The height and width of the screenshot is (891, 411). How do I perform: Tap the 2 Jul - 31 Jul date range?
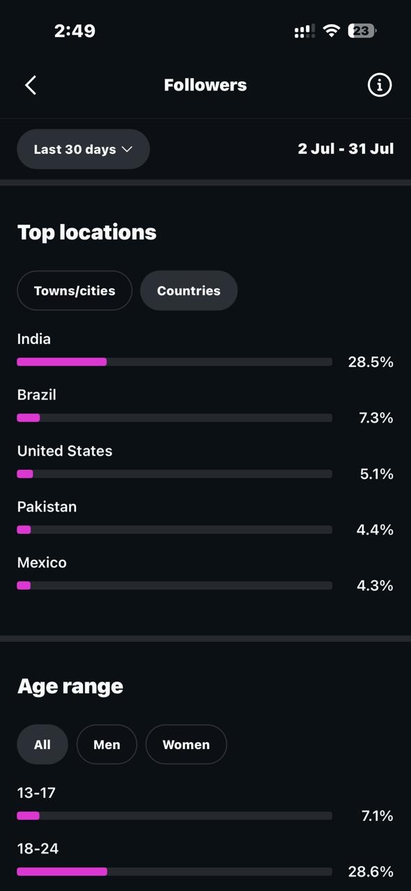[346, 149]
